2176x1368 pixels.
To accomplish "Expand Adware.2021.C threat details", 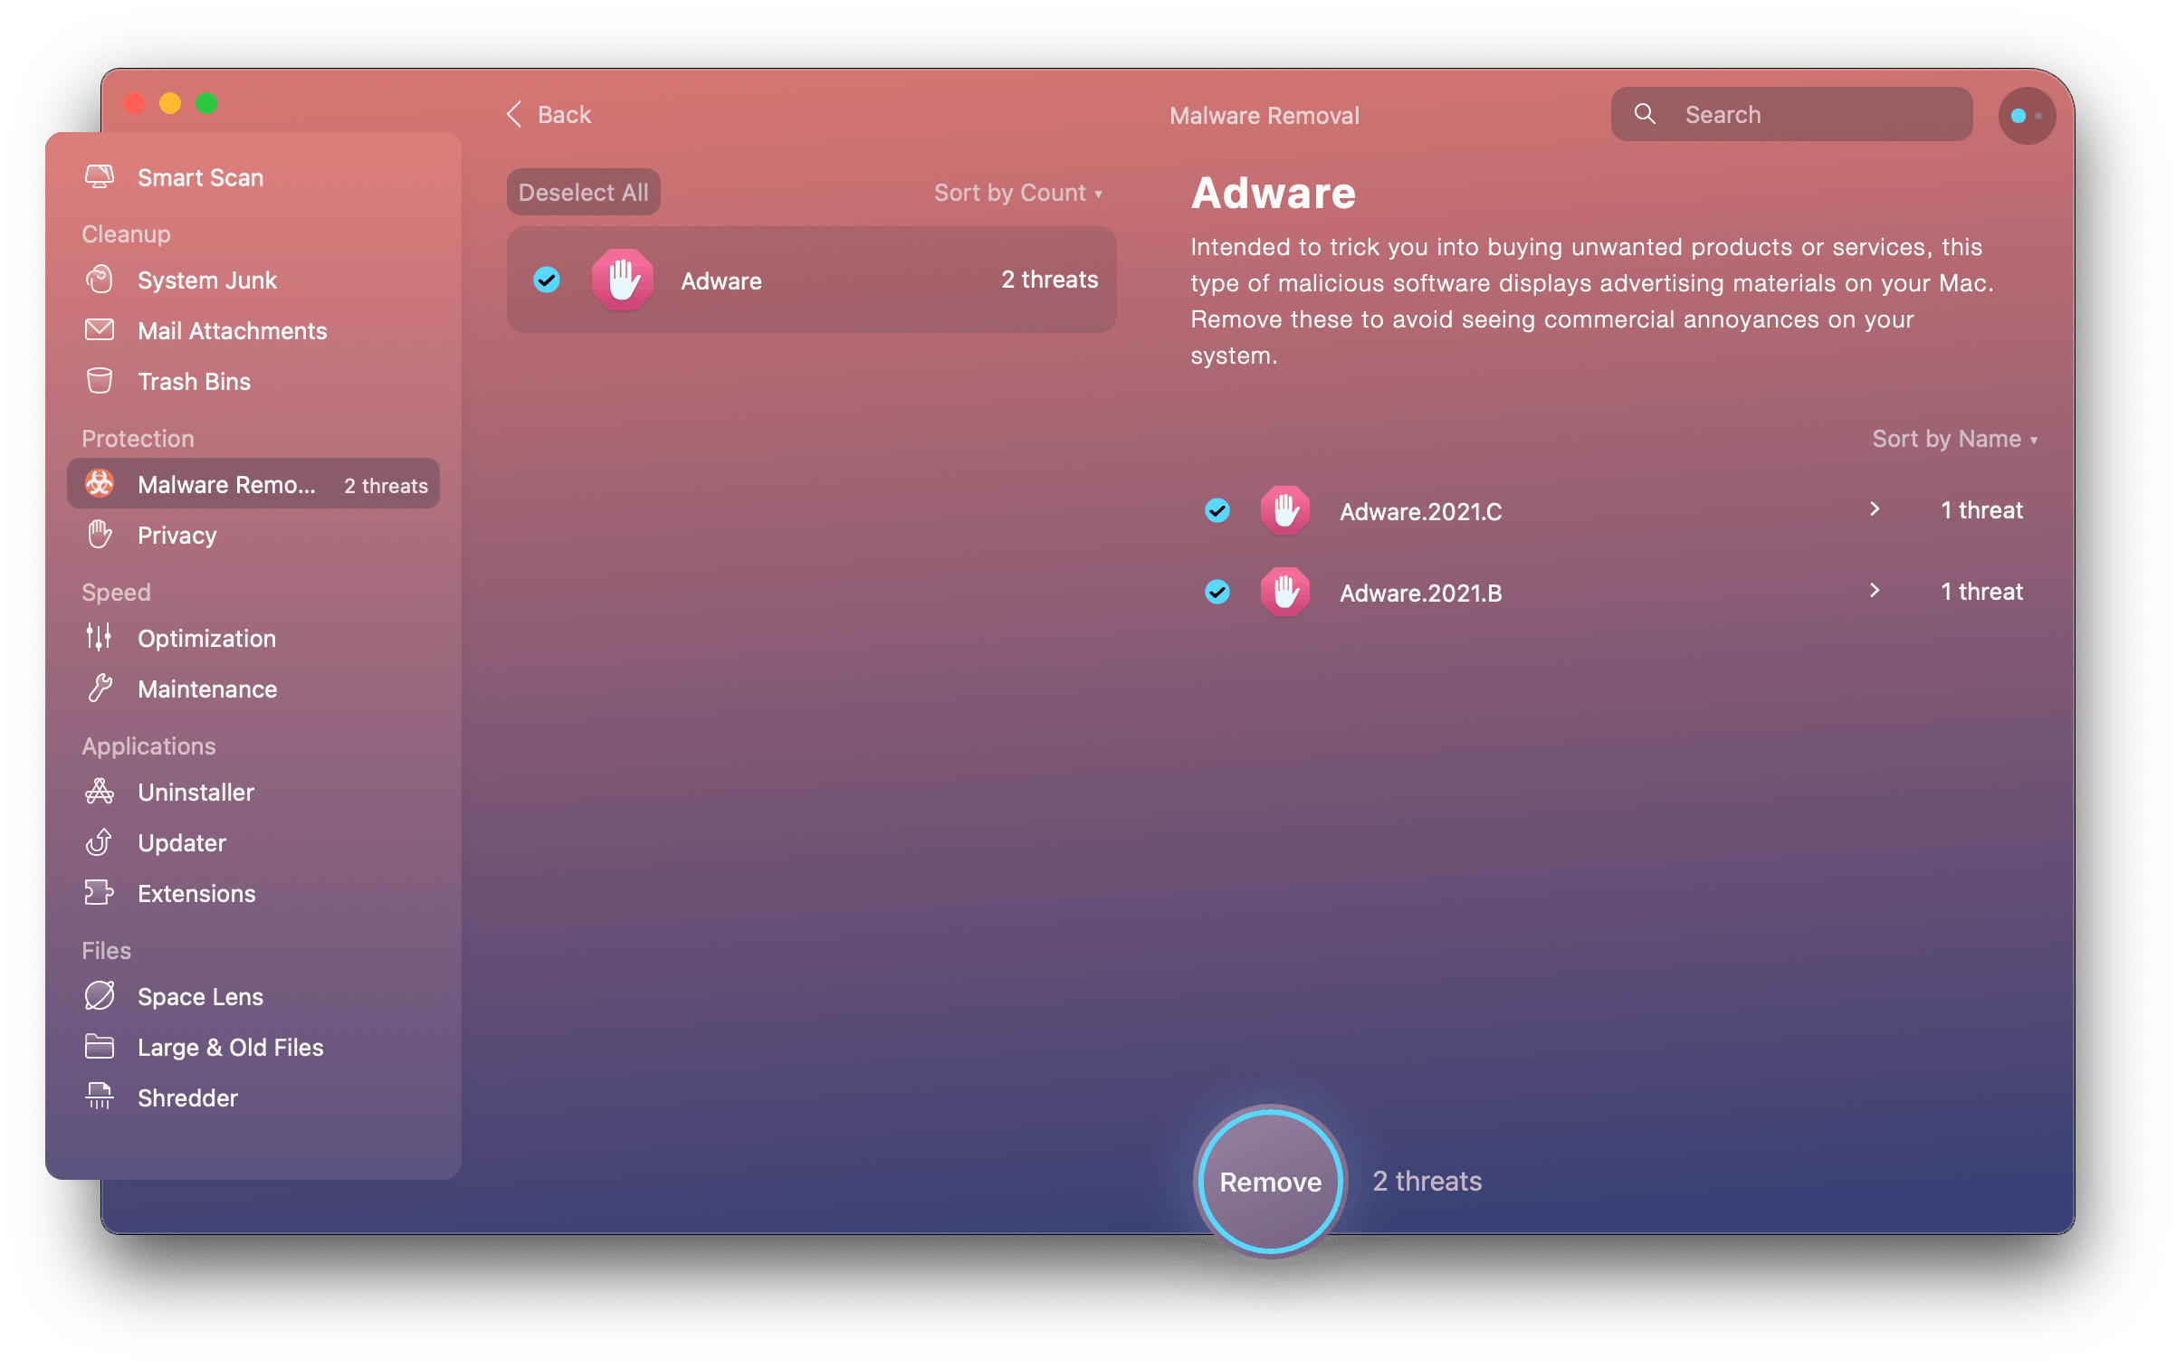I will click(1875, 509).
